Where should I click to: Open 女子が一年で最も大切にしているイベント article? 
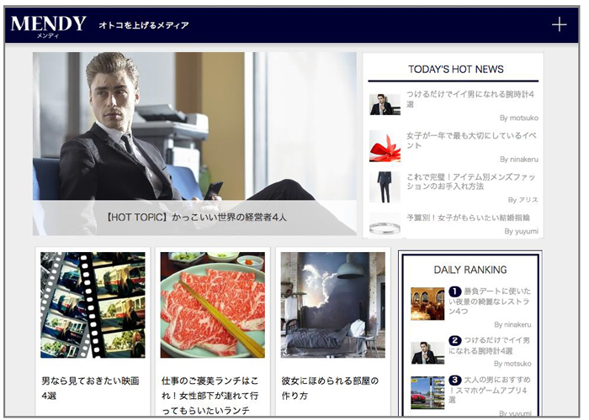471,140
